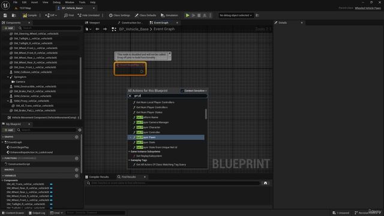Open the Output Log

[x=37, y=213]
